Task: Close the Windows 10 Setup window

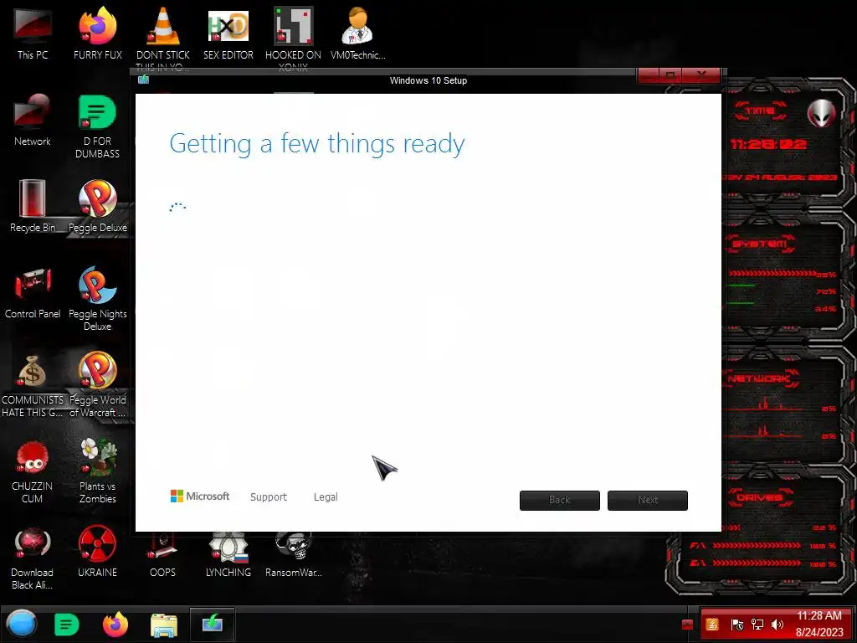Action: click(x=702, y=75)
